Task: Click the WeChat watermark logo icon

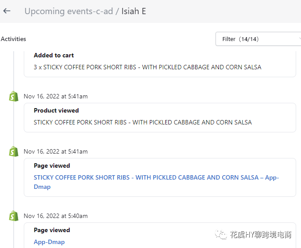Action: click(x=221, y=234)
